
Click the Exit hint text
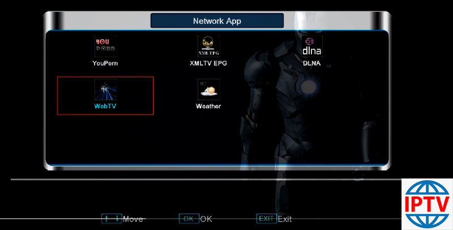[285, 219]
